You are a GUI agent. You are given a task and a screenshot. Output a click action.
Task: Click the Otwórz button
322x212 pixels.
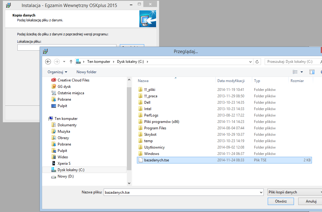pos(281,201)
